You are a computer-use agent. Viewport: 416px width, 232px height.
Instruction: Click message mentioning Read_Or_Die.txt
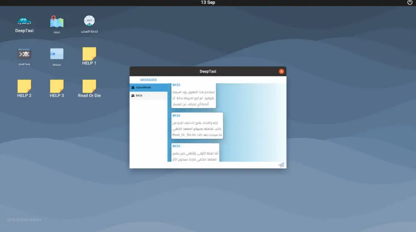[x=197, y=126]
